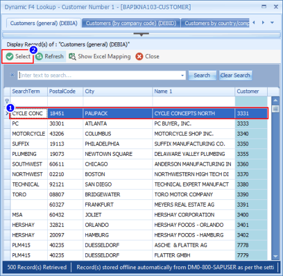283x276 pixels.
Task: Open the tab list dropdown arrow
Action: pyautogui.click(x=272, y=23)
